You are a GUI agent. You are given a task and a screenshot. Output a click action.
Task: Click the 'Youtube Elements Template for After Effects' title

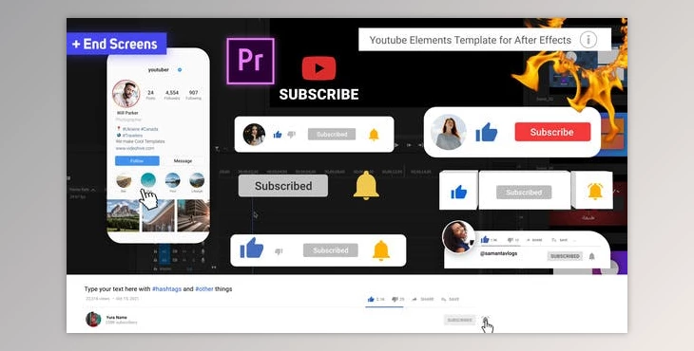coord(470,40)
